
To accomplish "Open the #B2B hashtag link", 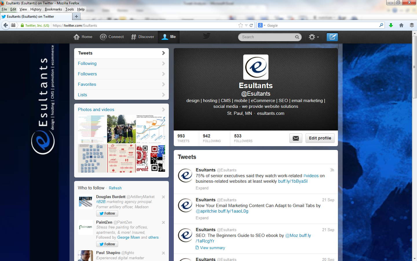I will (101, 202).
